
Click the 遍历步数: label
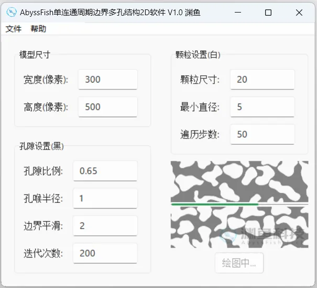click(200, 134)
